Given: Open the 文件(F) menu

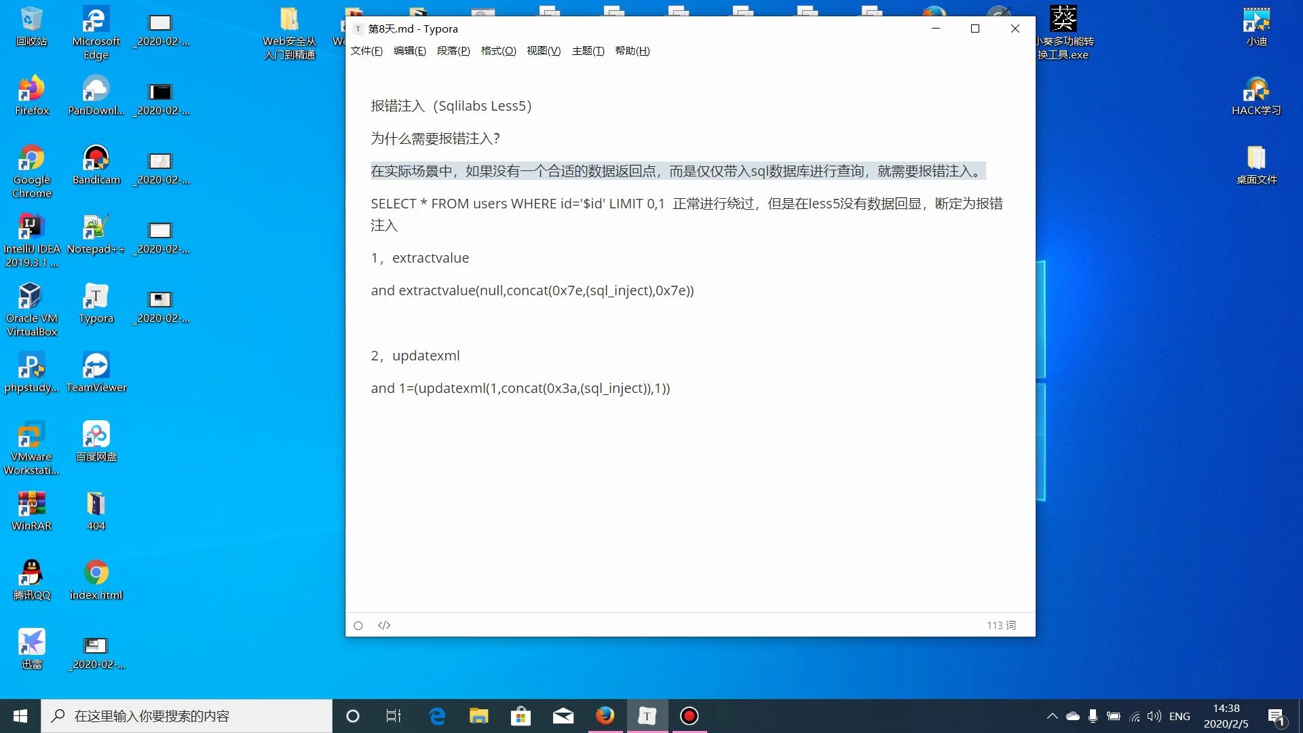Looking at the screenshot, I should (x=366, y=50).
